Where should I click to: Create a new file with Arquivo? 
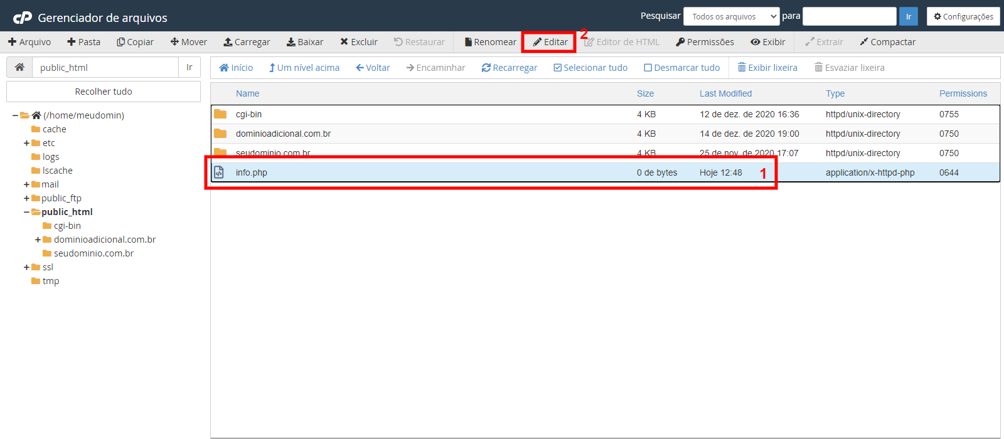(29, 42)
